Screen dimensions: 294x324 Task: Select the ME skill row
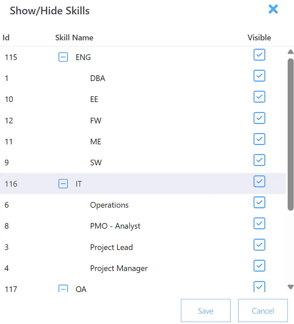pyautogui.click(x=143, y=142)
